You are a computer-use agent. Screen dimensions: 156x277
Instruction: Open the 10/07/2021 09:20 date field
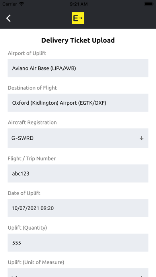click(x=78, y=208)
